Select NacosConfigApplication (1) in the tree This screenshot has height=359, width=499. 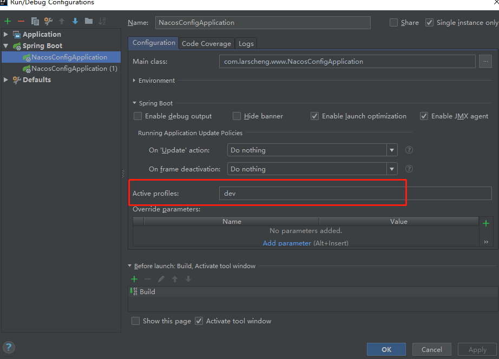[x=61, y=69]
